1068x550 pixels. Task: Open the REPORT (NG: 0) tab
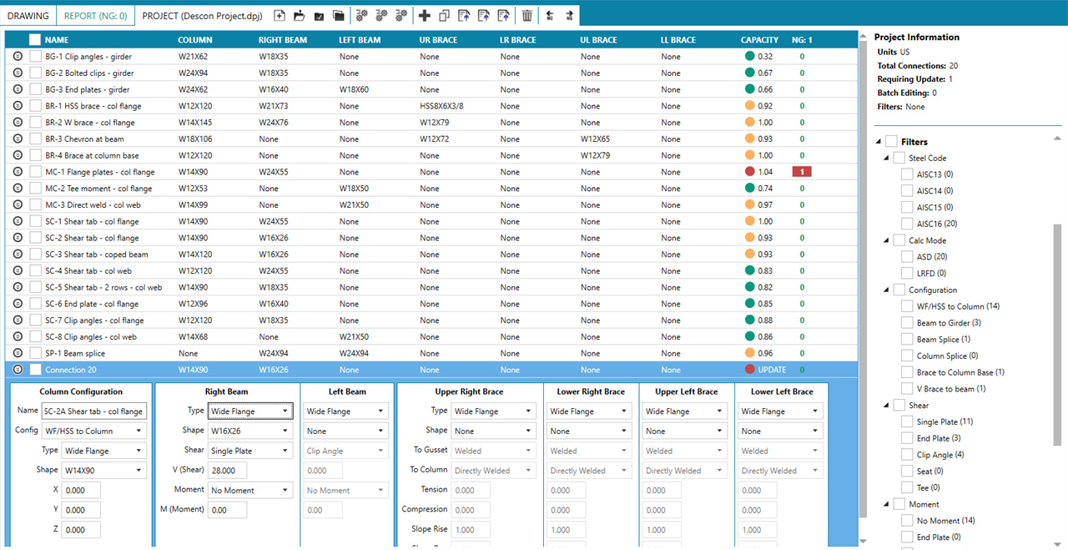95,16
